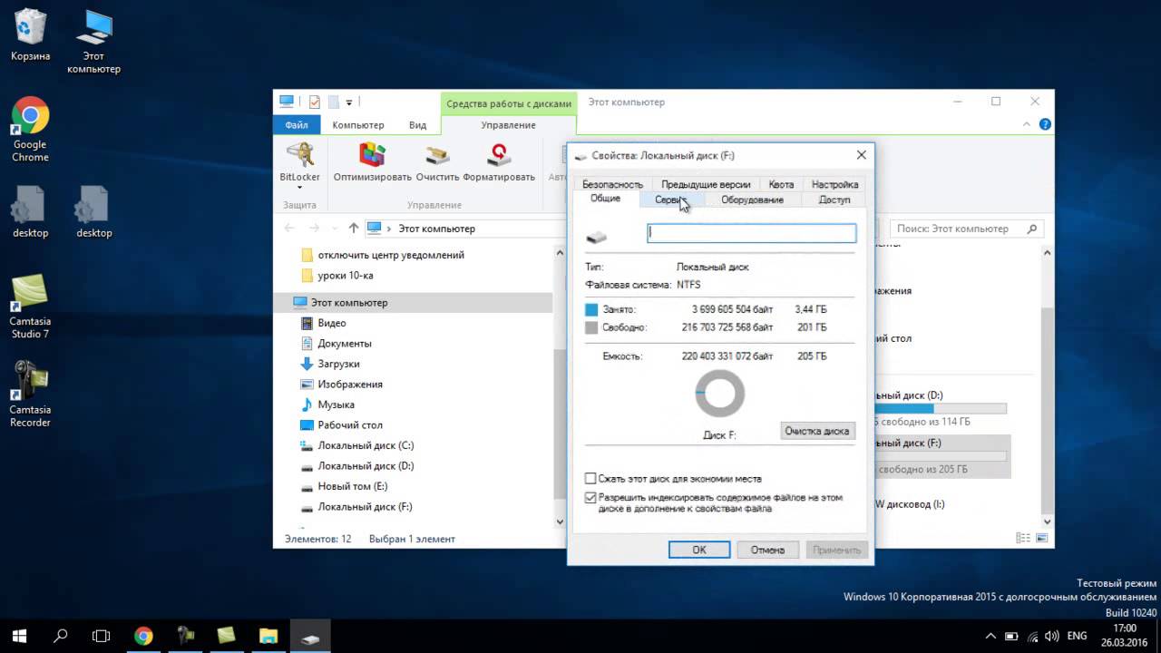This screenshot has height=653, width=1161.
Task: Click the Очистка диска button
Action: pos(817,431)
